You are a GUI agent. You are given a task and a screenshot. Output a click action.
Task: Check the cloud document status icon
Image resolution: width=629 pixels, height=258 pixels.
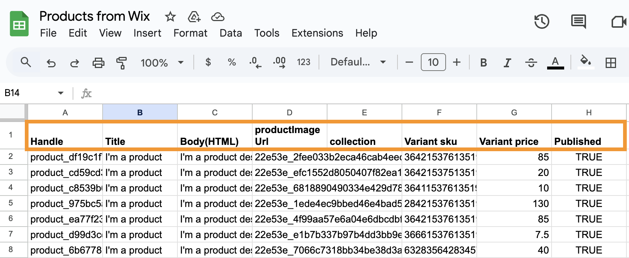pos(218,17)
